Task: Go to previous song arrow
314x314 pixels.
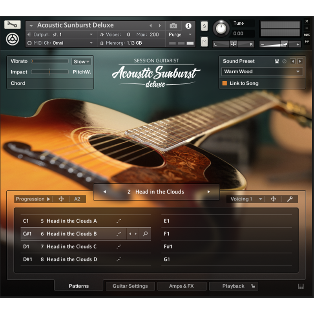Action: click(104, 192)
